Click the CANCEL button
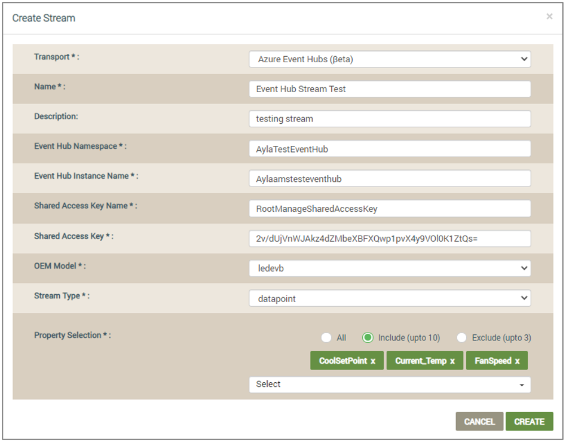This screenshot has height=442, width=566. coord(479,422)
